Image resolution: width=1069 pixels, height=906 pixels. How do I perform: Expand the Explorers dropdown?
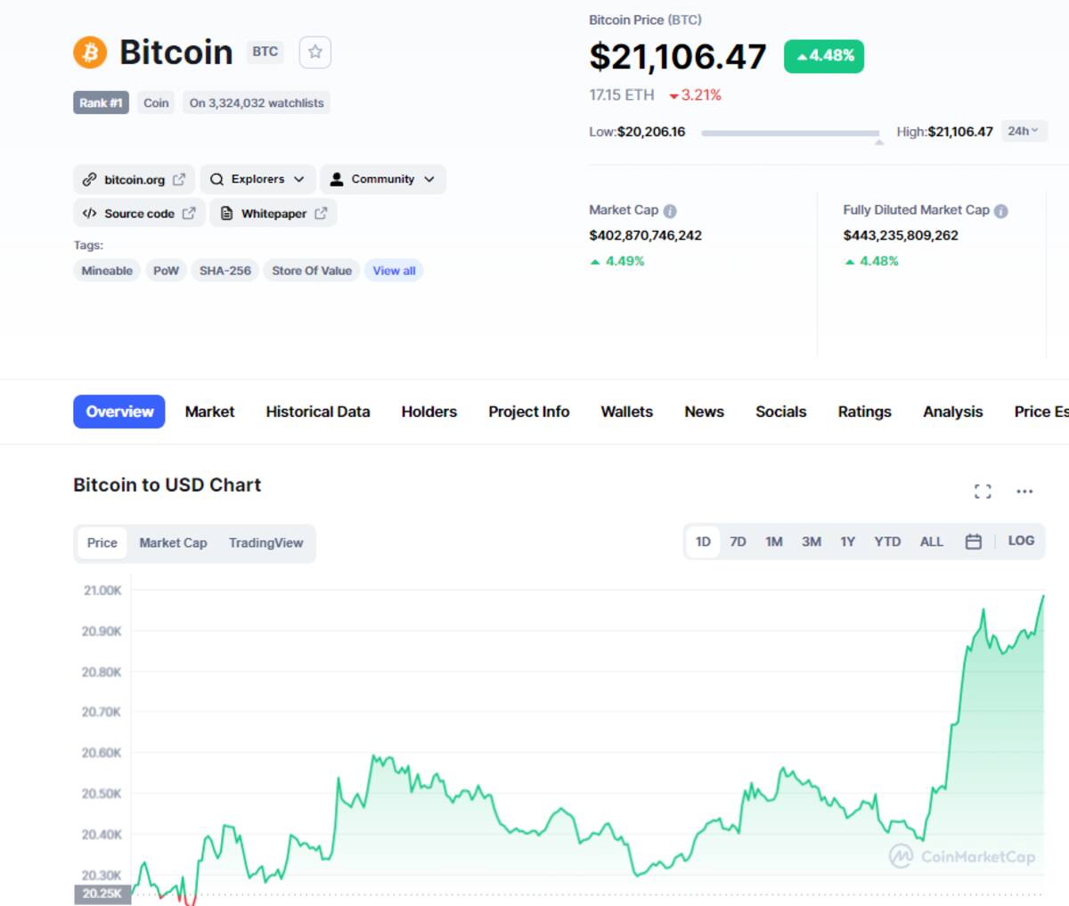click(257, 179)
